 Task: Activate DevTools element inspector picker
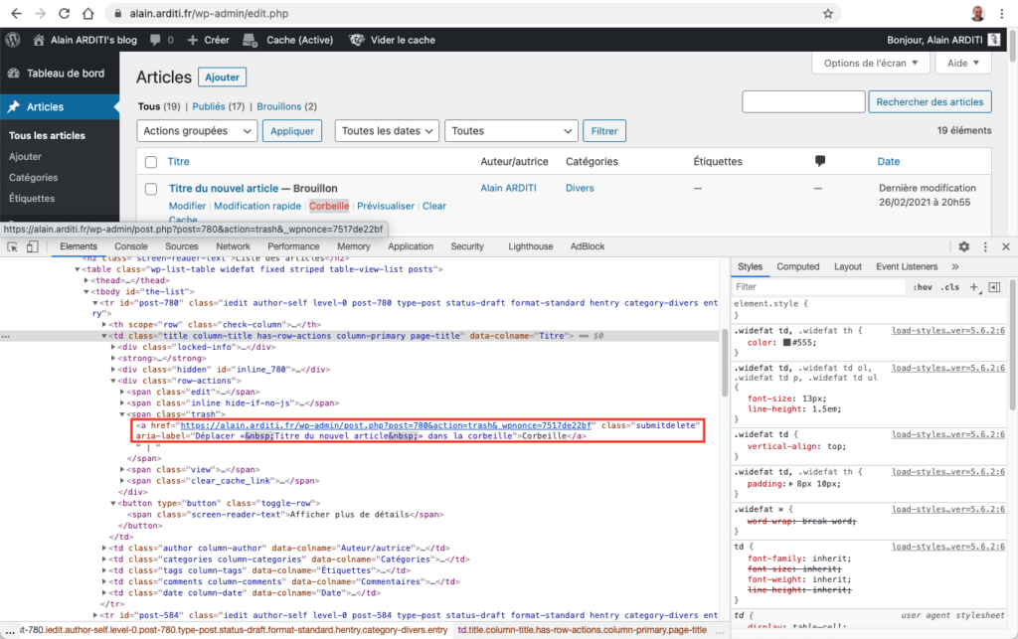(12, 246)
